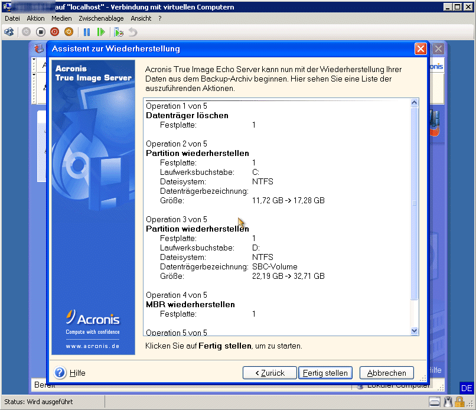Image resolution: width=476 pixels, height=410 pixels.
Task: Click the operations list scrollbar thumb
Action: coord(414,203)
